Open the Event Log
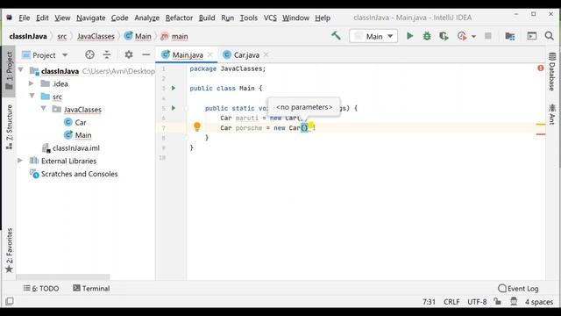This screenshot has width=561, height=316. click(x=518, y=289)
